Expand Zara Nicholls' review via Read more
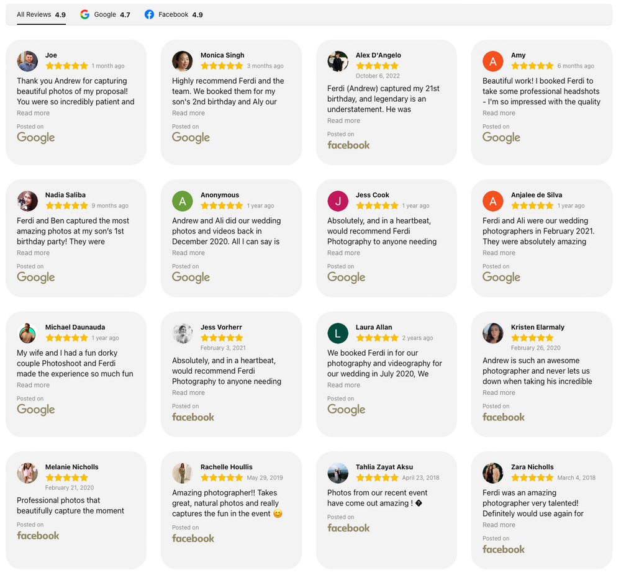The width and height of the screenshot is (621, 578). [x=499, y=525]
